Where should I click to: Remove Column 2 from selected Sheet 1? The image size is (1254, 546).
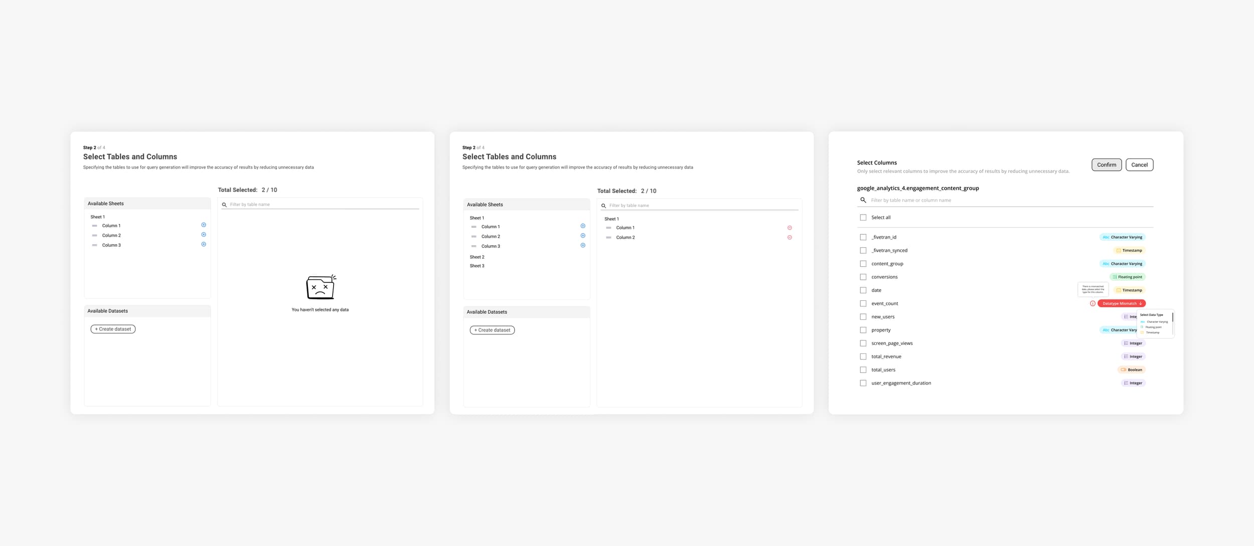(x=790, y=237)
